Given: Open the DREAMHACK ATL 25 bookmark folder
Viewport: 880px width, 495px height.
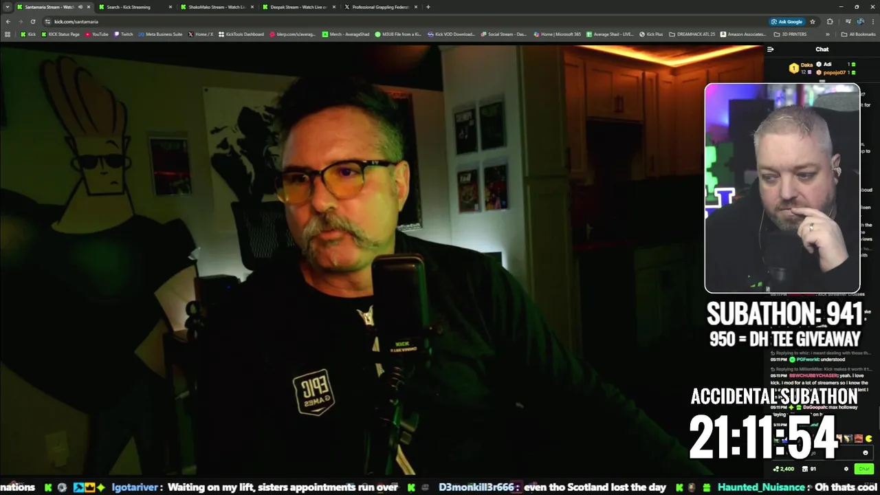Looking at the screenshot, I should tap(692, 34).
